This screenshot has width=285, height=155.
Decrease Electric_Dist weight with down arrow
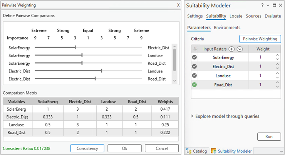(277, 68)
